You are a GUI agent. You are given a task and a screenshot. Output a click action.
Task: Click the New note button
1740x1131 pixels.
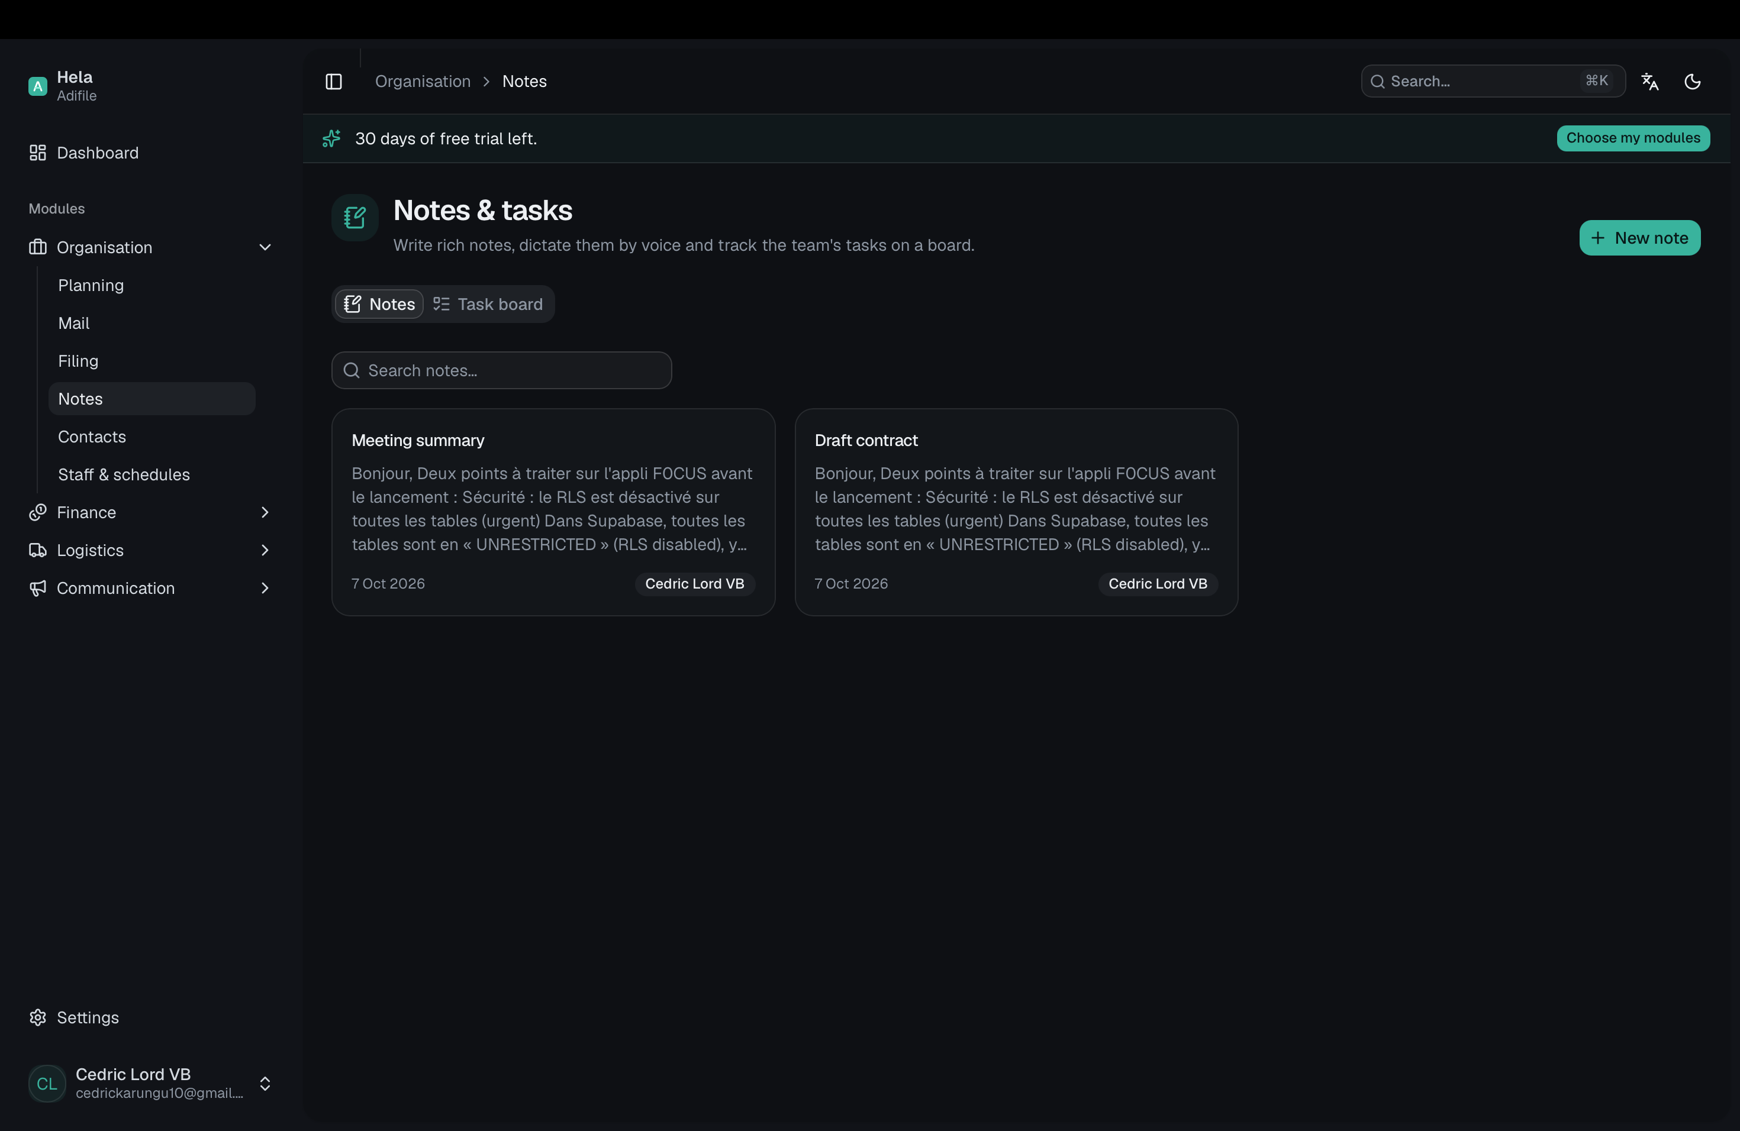[x=1639, y=237]
